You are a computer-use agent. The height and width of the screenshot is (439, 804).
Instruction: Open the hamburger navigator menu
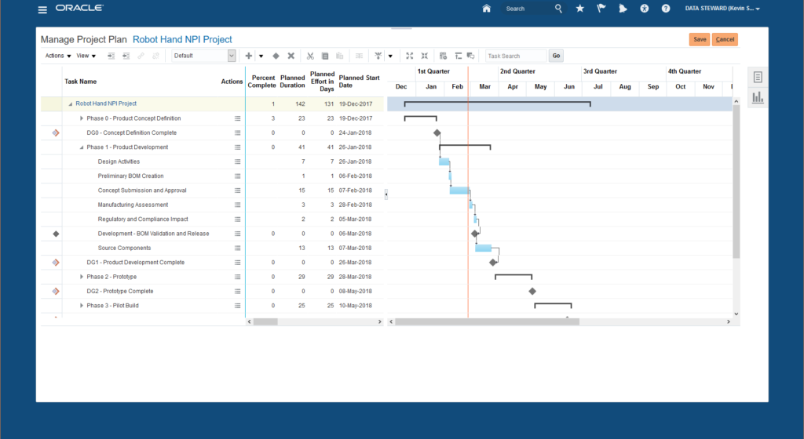(42, 9)
